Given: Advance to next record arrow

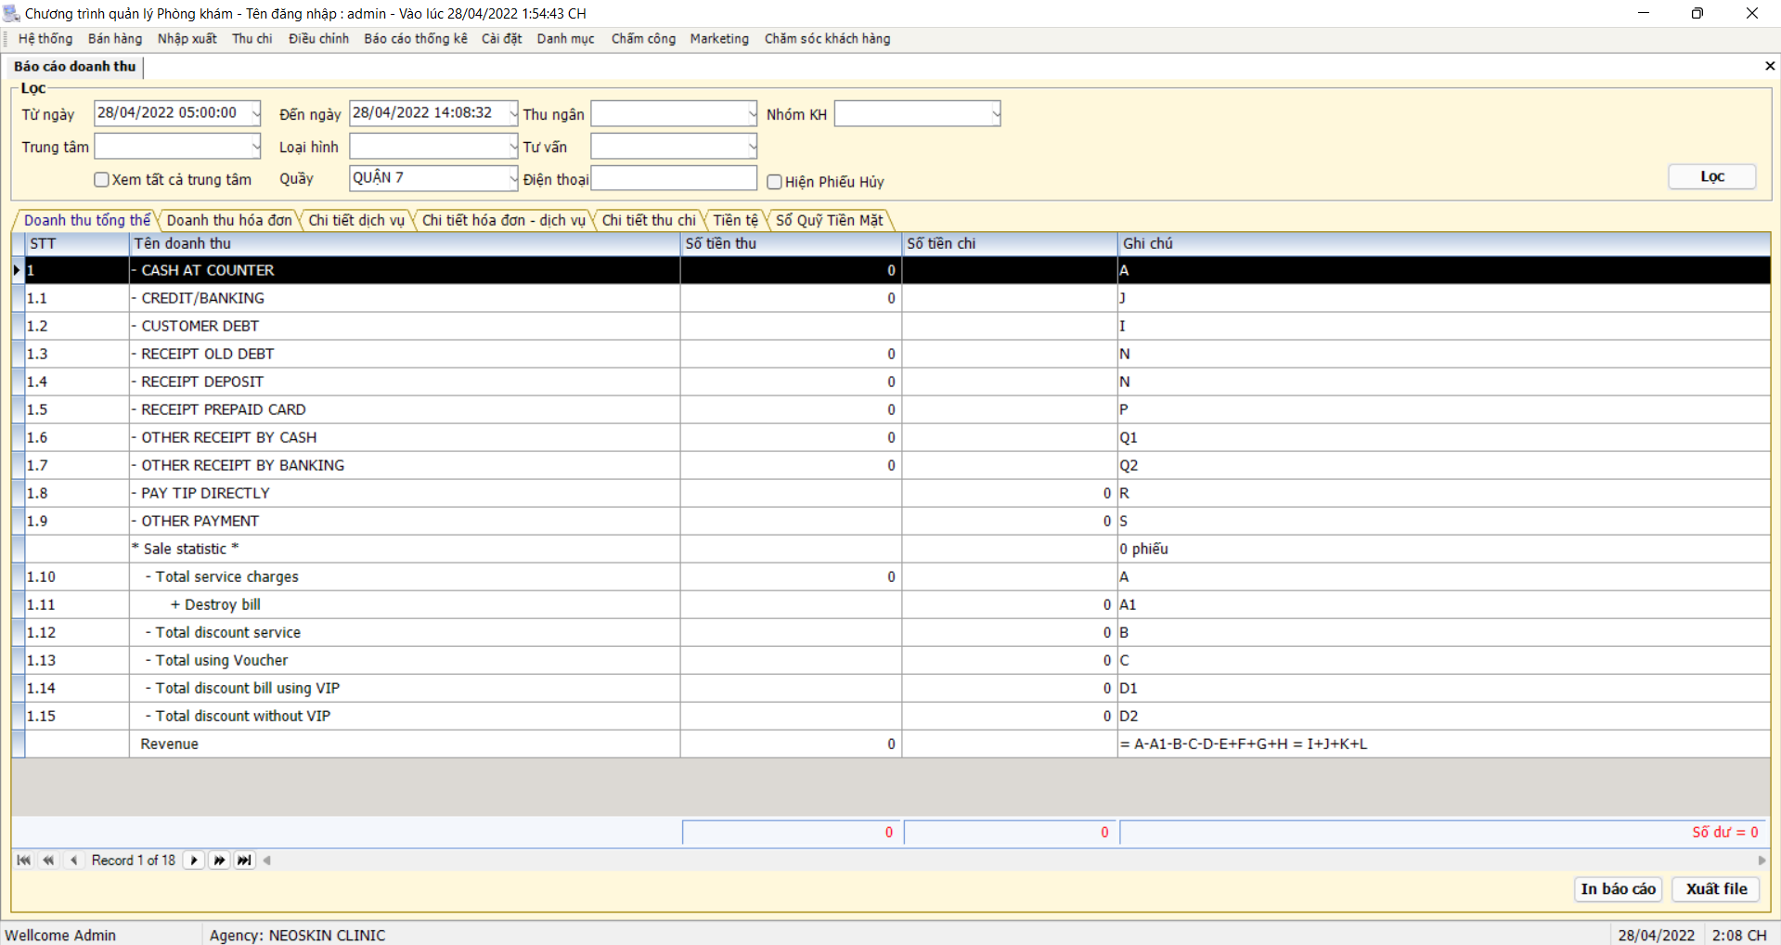Looking at the screenshot, I should click(194, 861).
